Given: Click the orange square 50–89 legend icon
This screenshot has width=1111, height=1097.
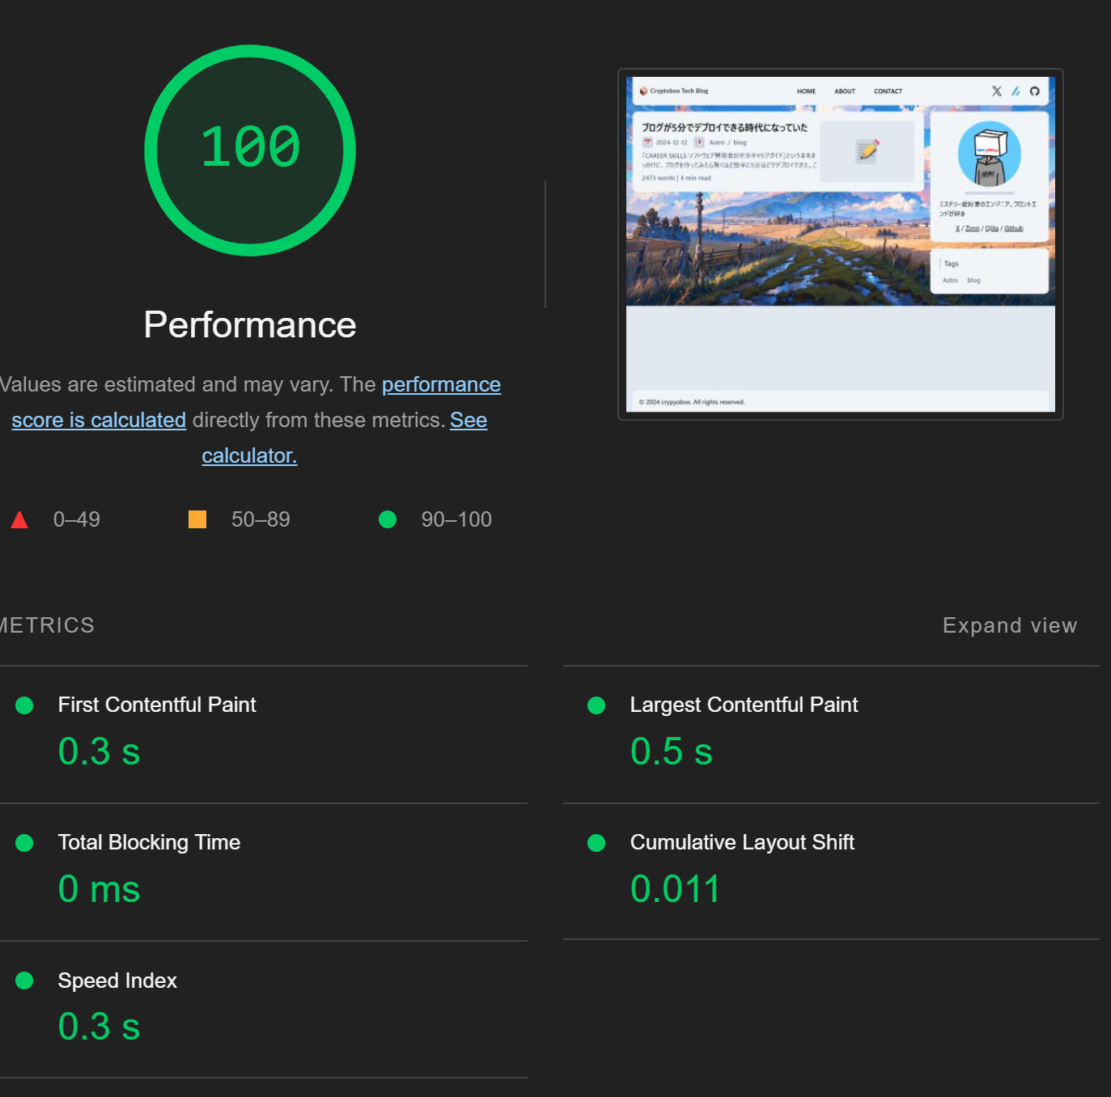Looking at the screenshot, I should click(x=197, y=519).
